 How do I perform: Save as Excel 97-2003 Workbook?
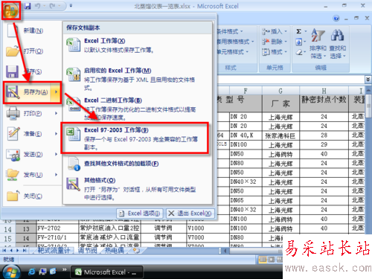[x=135, y=138]
